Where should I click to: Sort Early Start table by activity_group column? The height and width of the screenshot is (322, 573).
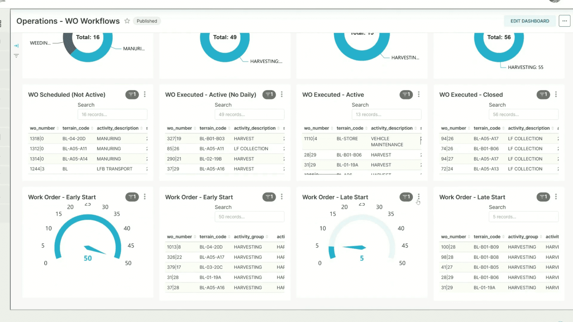pos(249,237)
